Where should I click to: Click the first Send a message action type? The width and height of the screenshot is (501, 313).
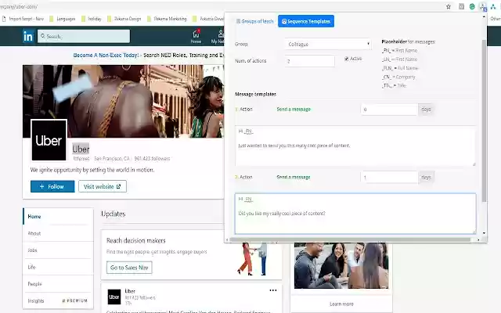click(294, 110)
